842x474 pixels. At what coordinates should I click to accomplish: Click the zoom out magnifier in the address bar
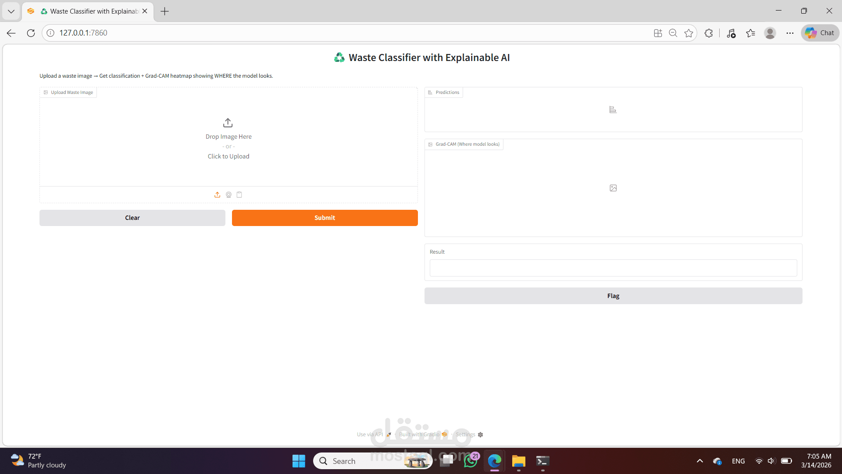coord(673,33)
